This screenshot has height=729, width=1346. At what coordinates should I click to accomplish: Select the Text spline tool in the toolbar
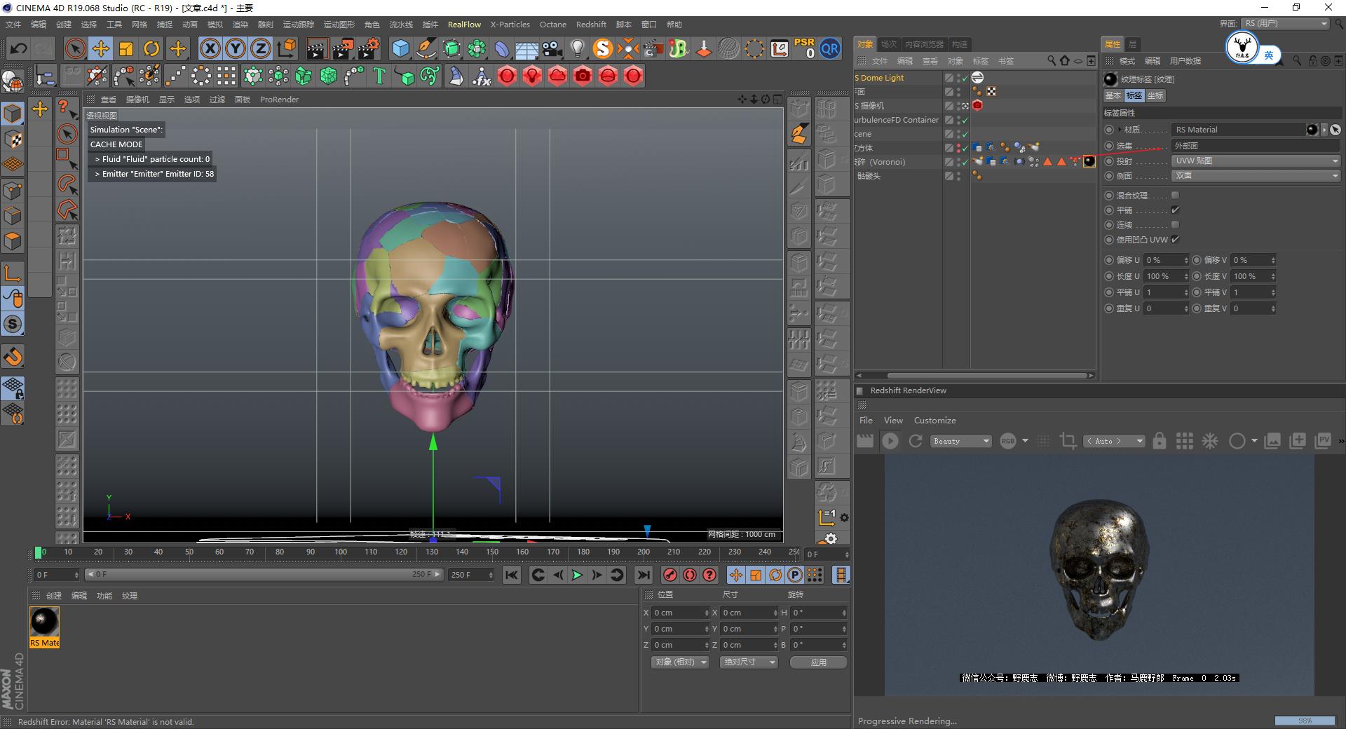tap(379, 76)
